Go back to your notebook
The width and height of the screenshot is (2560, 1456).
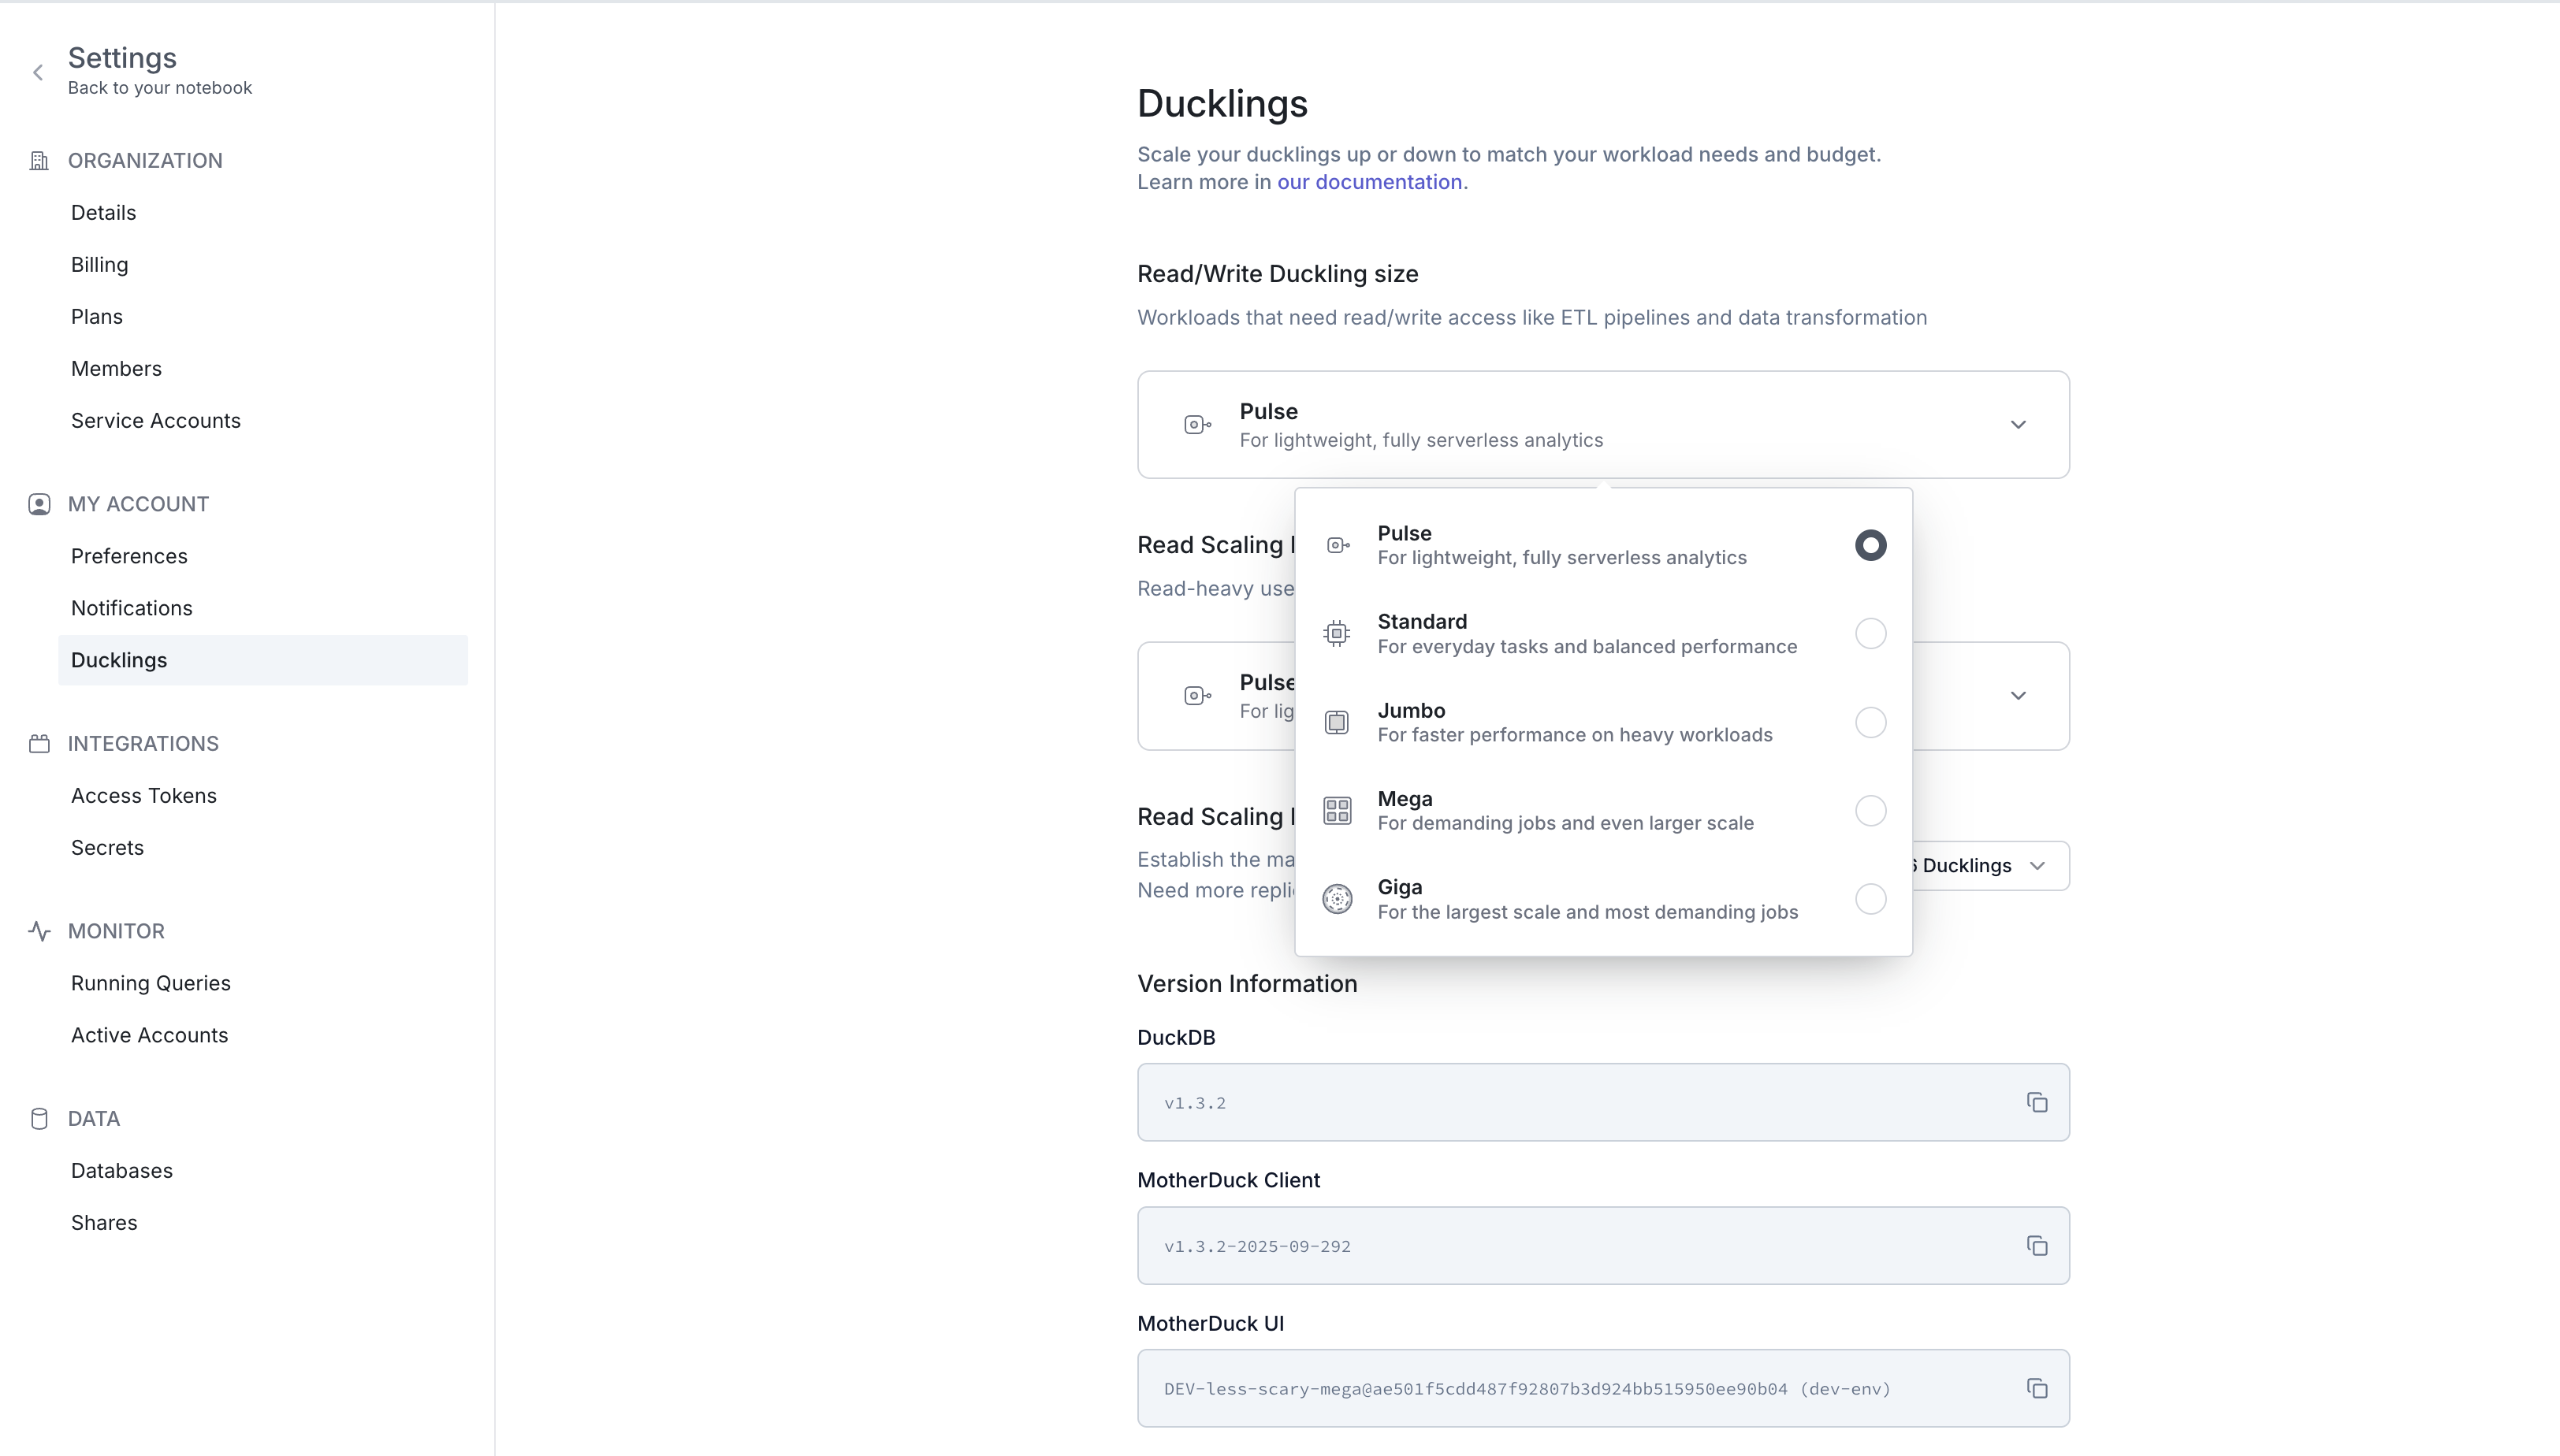click(159, 87)
